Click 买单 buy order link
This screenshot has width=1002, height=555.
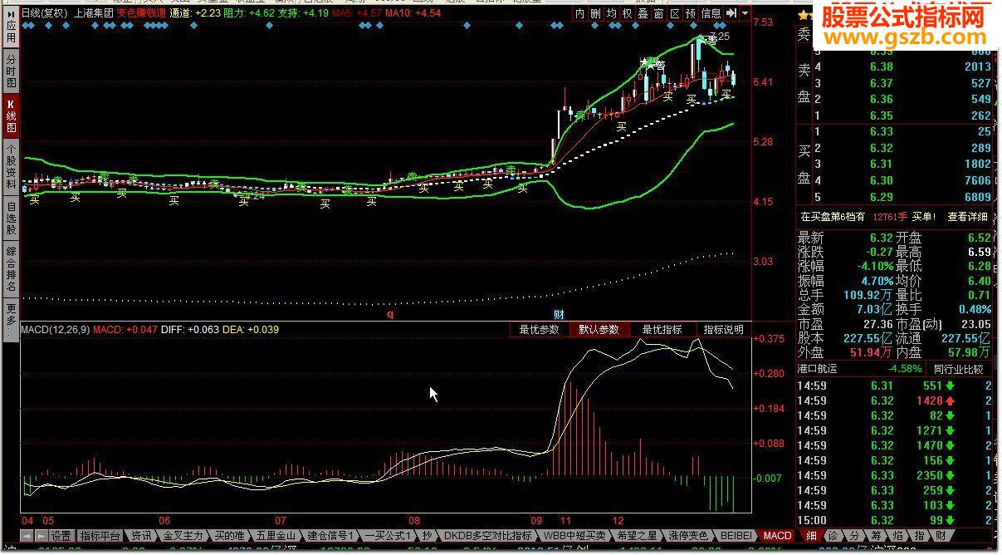click(x=923, y=217)
